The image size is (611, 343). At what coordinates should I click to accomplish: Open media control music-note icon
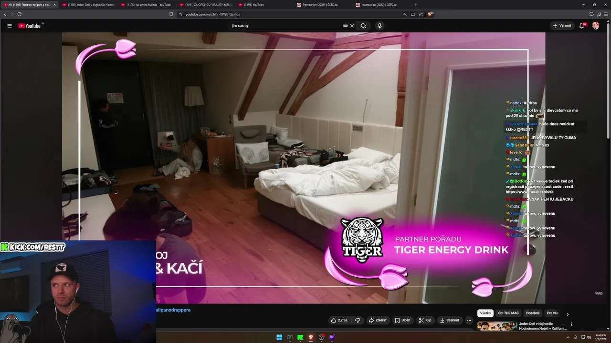[599, 14]
